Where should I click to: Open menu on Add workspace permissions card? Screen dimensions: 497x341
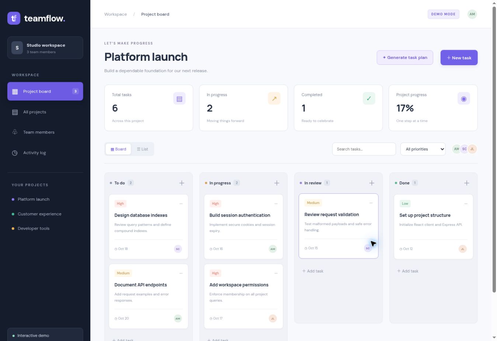point(276,273)
